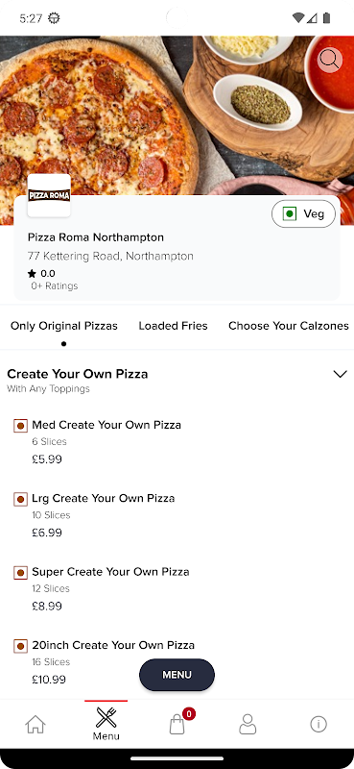Open the profile person icon
Screen dimensions: 354x769
tap(248, 724)
